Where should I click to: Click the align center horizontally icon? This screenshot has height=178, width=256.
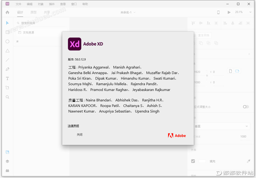pos(233,23)
